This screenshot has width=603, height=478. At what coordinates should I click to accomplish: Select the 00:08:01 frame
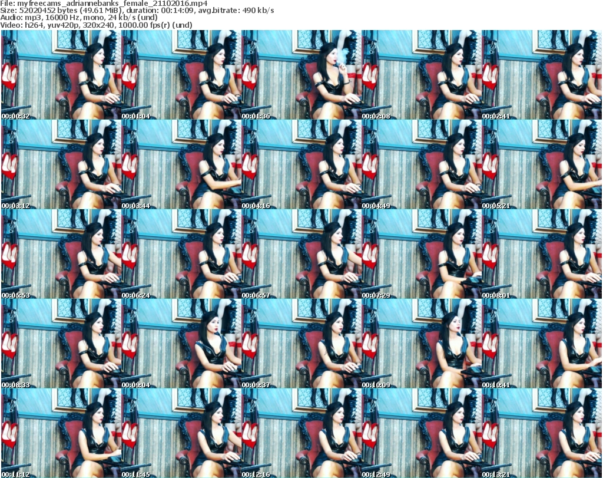click(542, 254)
